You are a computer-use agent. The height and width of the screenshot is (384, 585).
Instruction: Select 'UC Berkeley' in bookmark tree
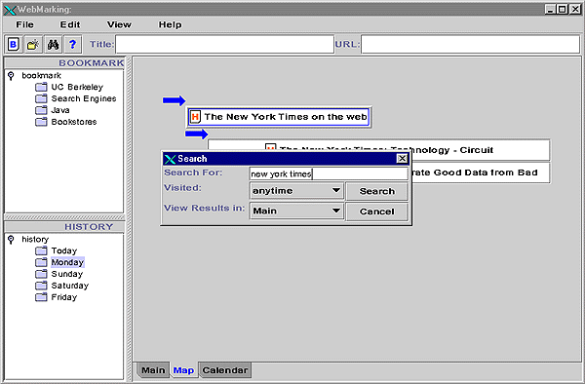[77, 88]
